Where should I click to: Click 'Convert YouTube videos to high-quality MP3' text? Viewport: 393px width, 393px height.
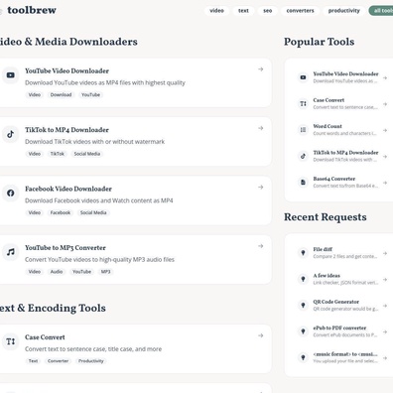(x=99, y=259)
